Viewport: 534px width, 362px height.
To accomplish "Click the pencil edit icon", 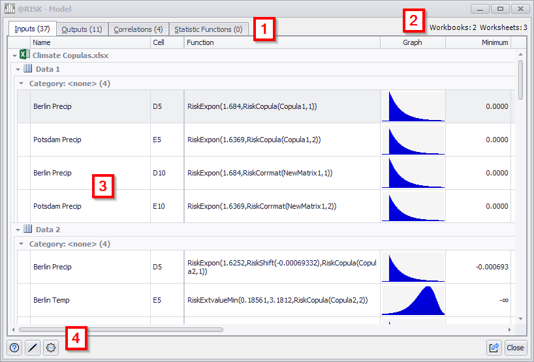I will click(33, 348).
